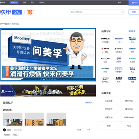Open the 从业故事 topic category

pos(109,101)
